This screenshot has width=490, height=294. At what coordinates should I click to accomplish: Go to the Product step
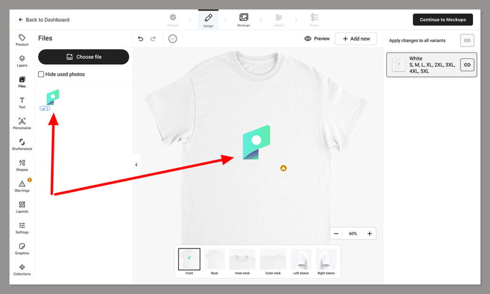[173, 20]
